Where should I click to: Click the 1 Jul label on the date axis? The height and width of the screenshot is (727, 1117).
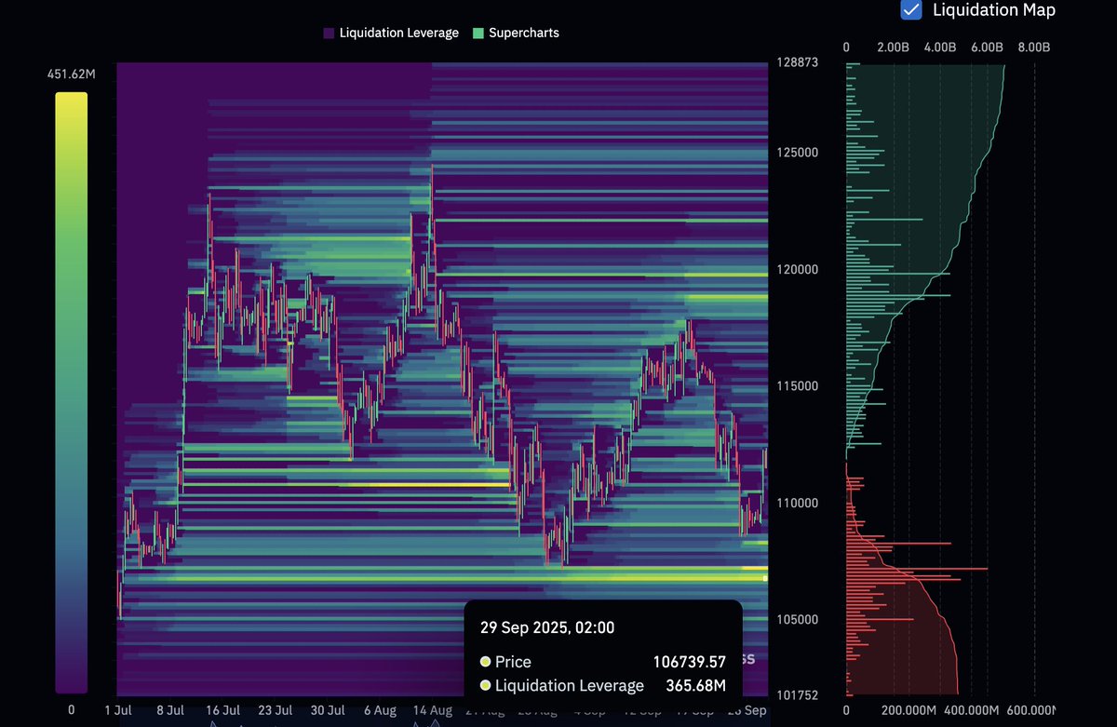point(117,709)
